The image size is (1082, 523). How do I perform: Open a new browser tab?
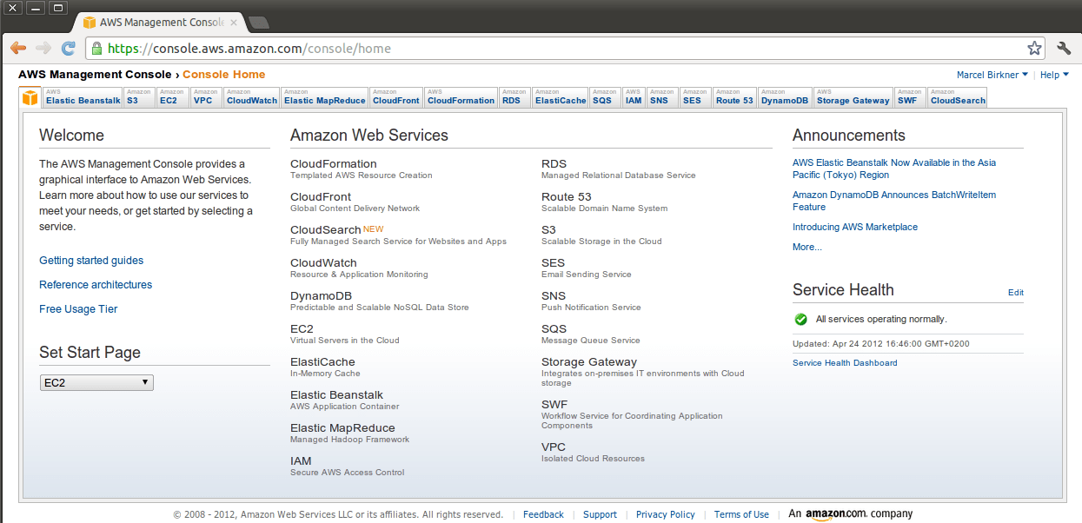click(258, 23)
